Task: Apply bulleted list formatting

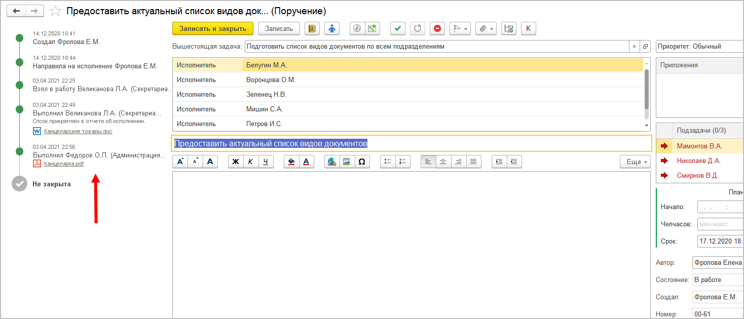Action: (x=388, y=162)
